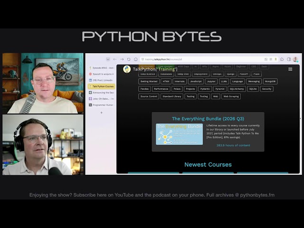Open the browser profile avatar
The width and height of the screenshot is (304, 228).
(295, 59)
